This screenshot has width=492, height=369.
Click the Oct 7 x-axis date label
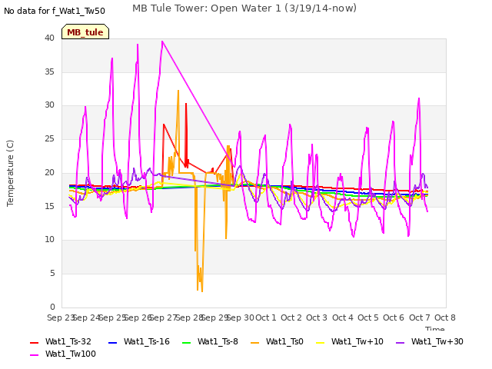pyautogui.click(x=420, y=317)
